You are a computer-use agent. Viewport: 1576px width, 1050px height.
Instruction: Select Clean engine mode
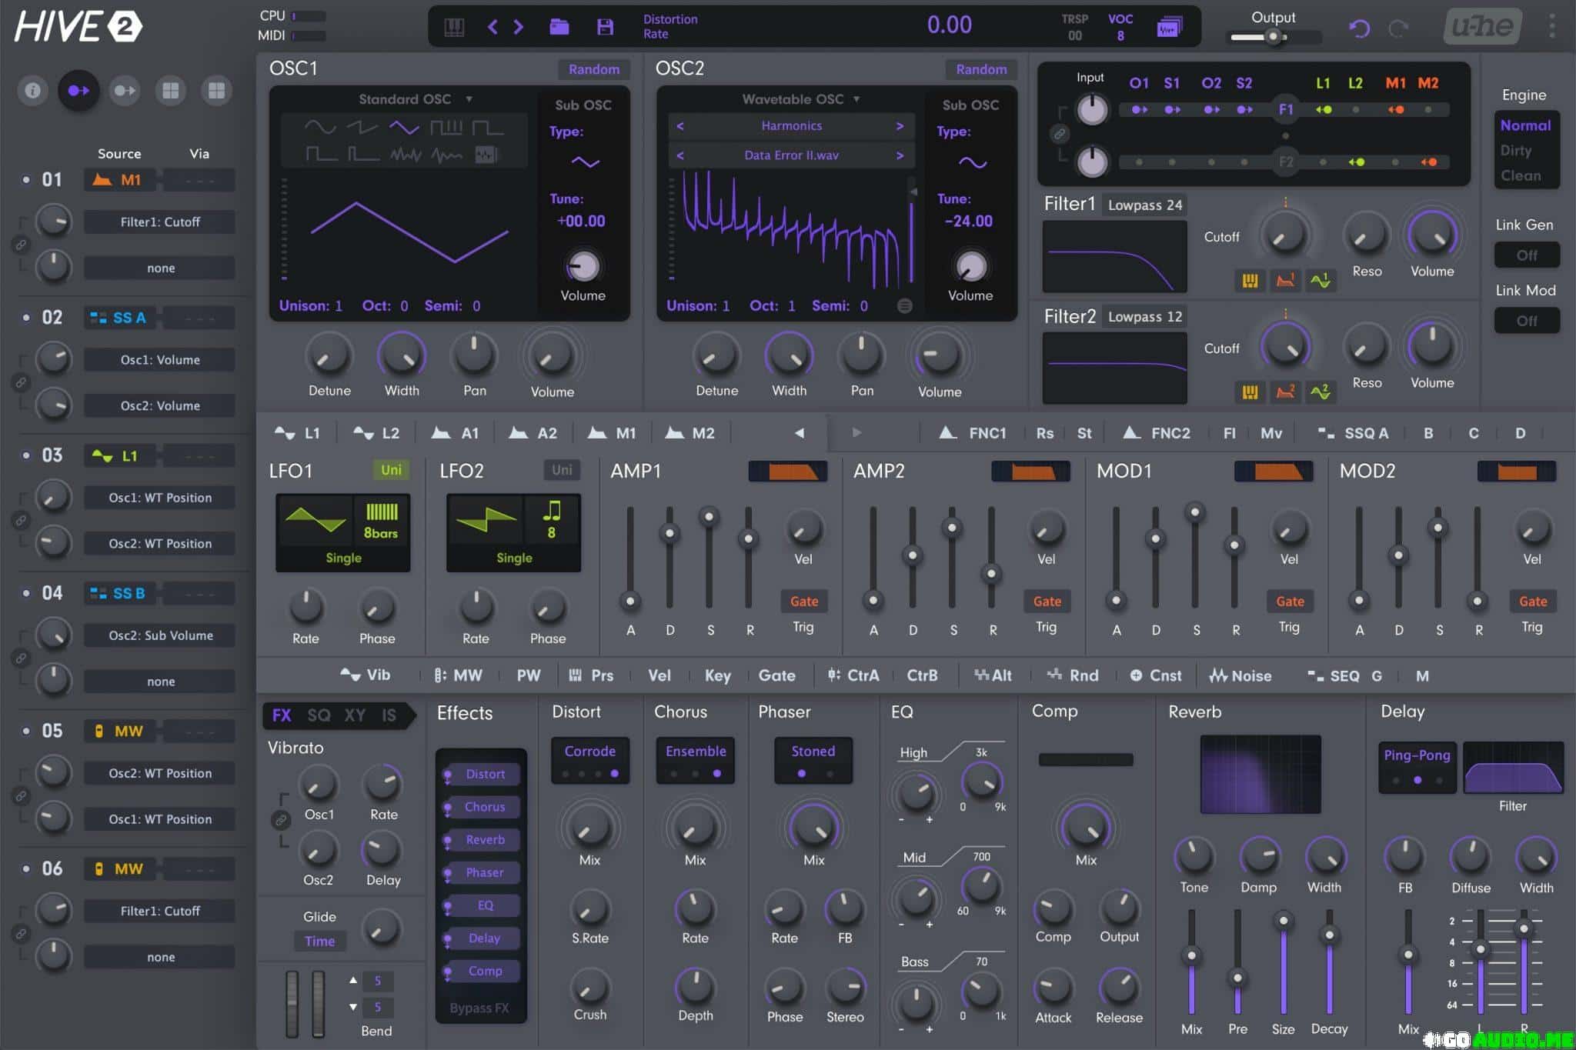(x=1521, y=176)
